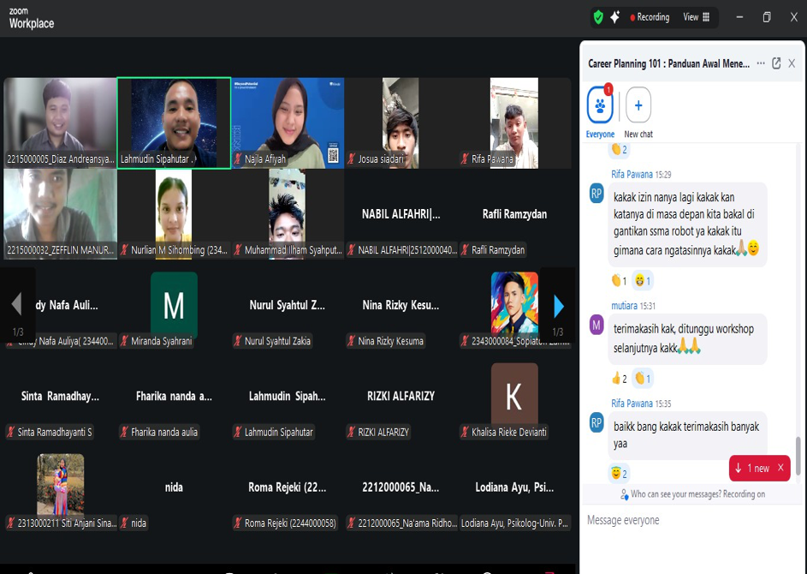Screen dimensions: 807x574
Task: Open the AI Companion sparkle icon
Action: point(614,17)
